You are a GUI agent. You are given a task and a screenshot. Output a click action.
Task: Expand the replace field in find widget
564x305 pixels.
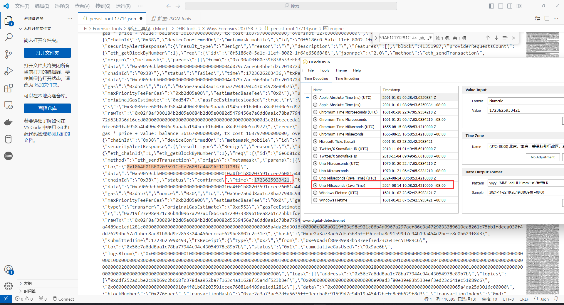[x=376, y=38]
